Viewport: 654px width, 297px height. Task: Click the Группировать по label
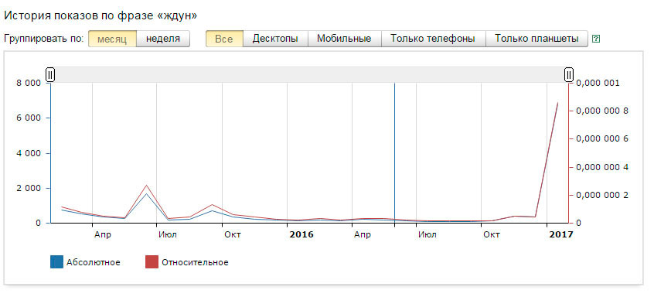tap(44, 39)
